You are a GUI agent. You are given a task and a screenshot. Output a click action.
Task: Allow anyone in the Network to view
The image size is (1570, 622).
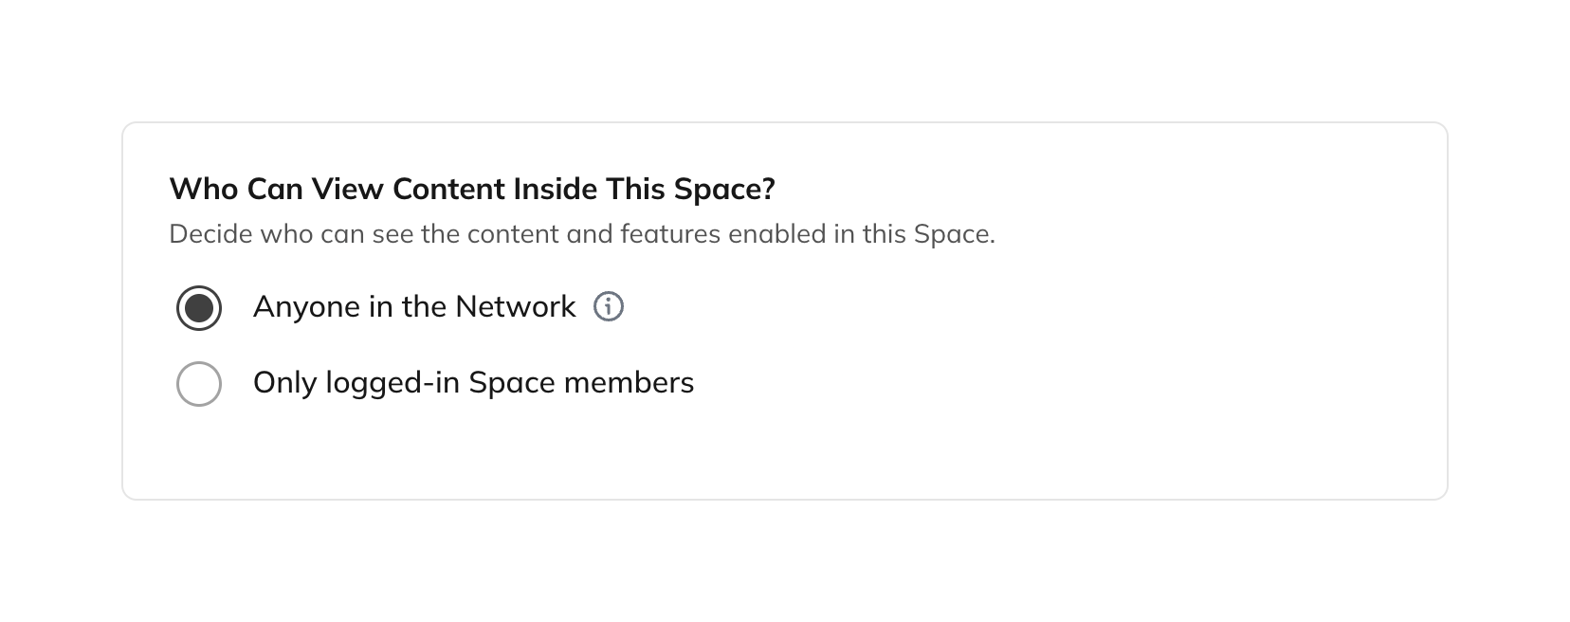[x=199, y=308]
